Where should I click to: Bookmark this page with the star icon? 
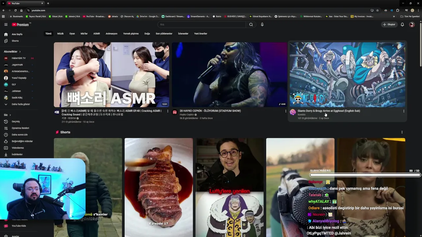[377, 10]
